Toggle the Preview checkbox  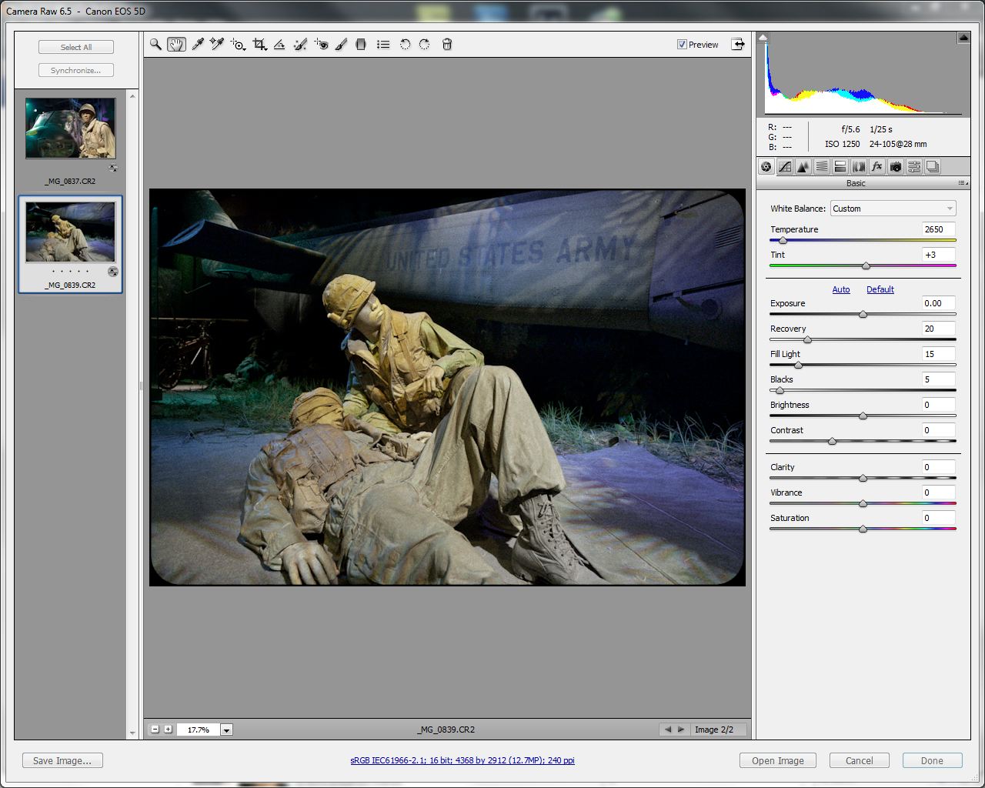682,45
